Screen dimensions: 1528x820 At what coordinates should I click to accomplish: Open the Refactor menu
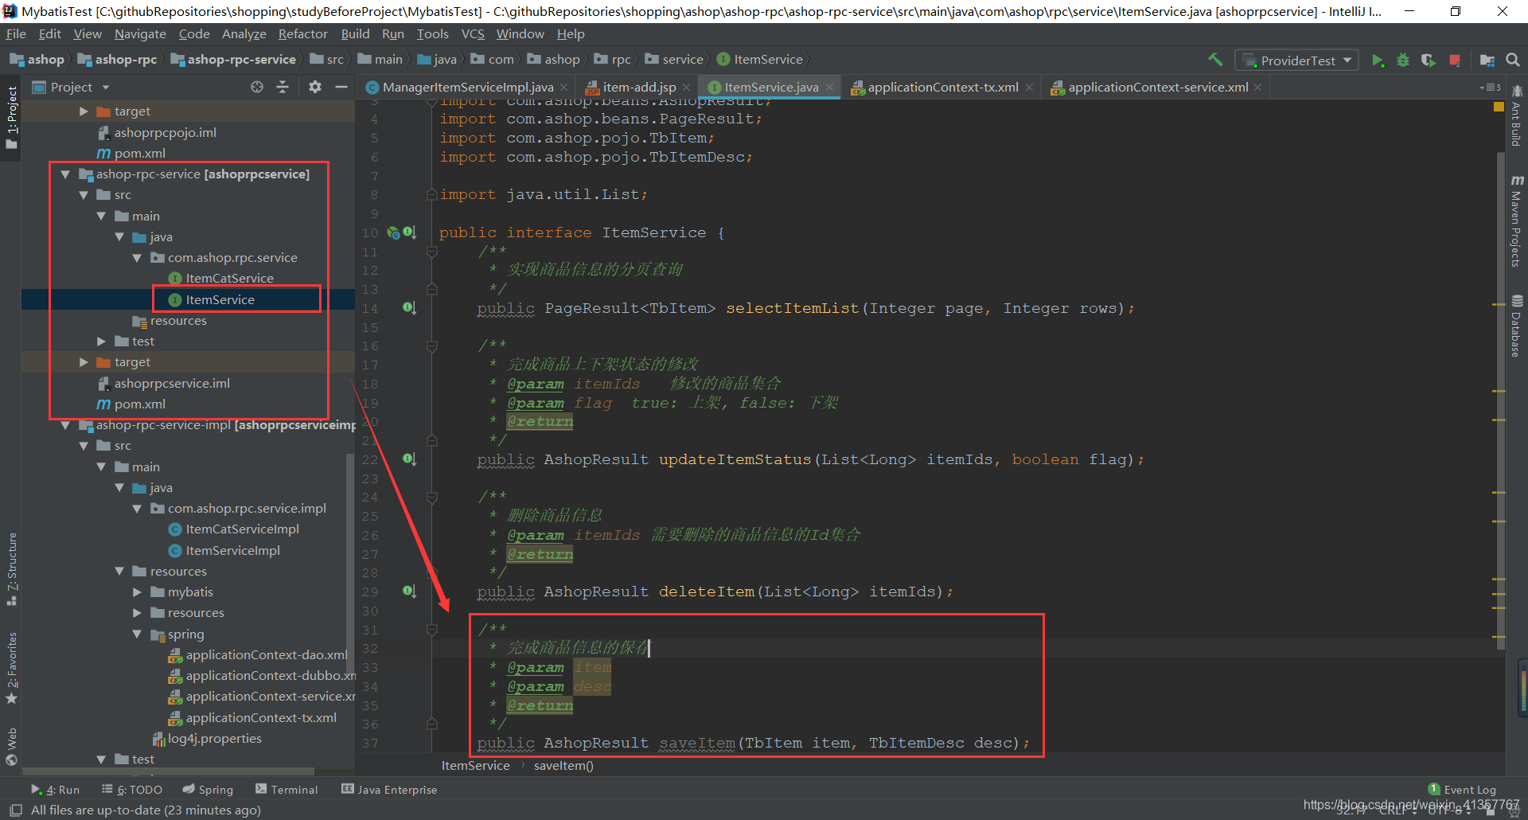click(x=302, y=34)
